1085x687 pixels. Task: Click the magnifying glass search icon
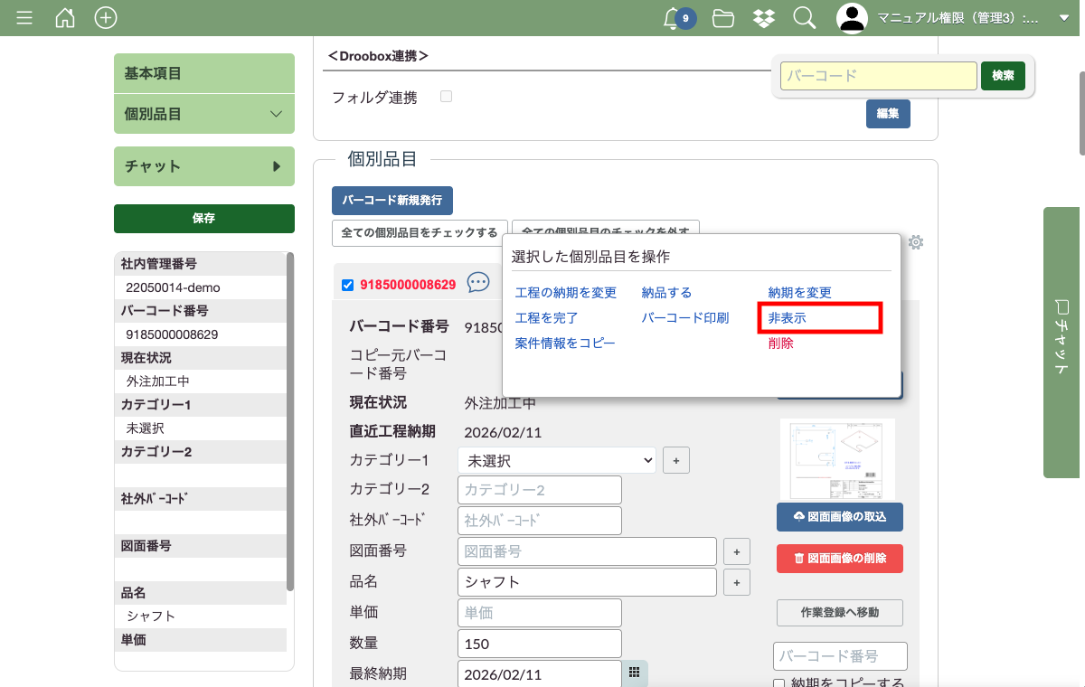pos(804,18)
